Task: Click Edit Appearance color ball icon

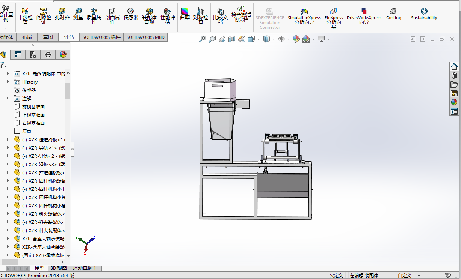Action: [296, 39]
